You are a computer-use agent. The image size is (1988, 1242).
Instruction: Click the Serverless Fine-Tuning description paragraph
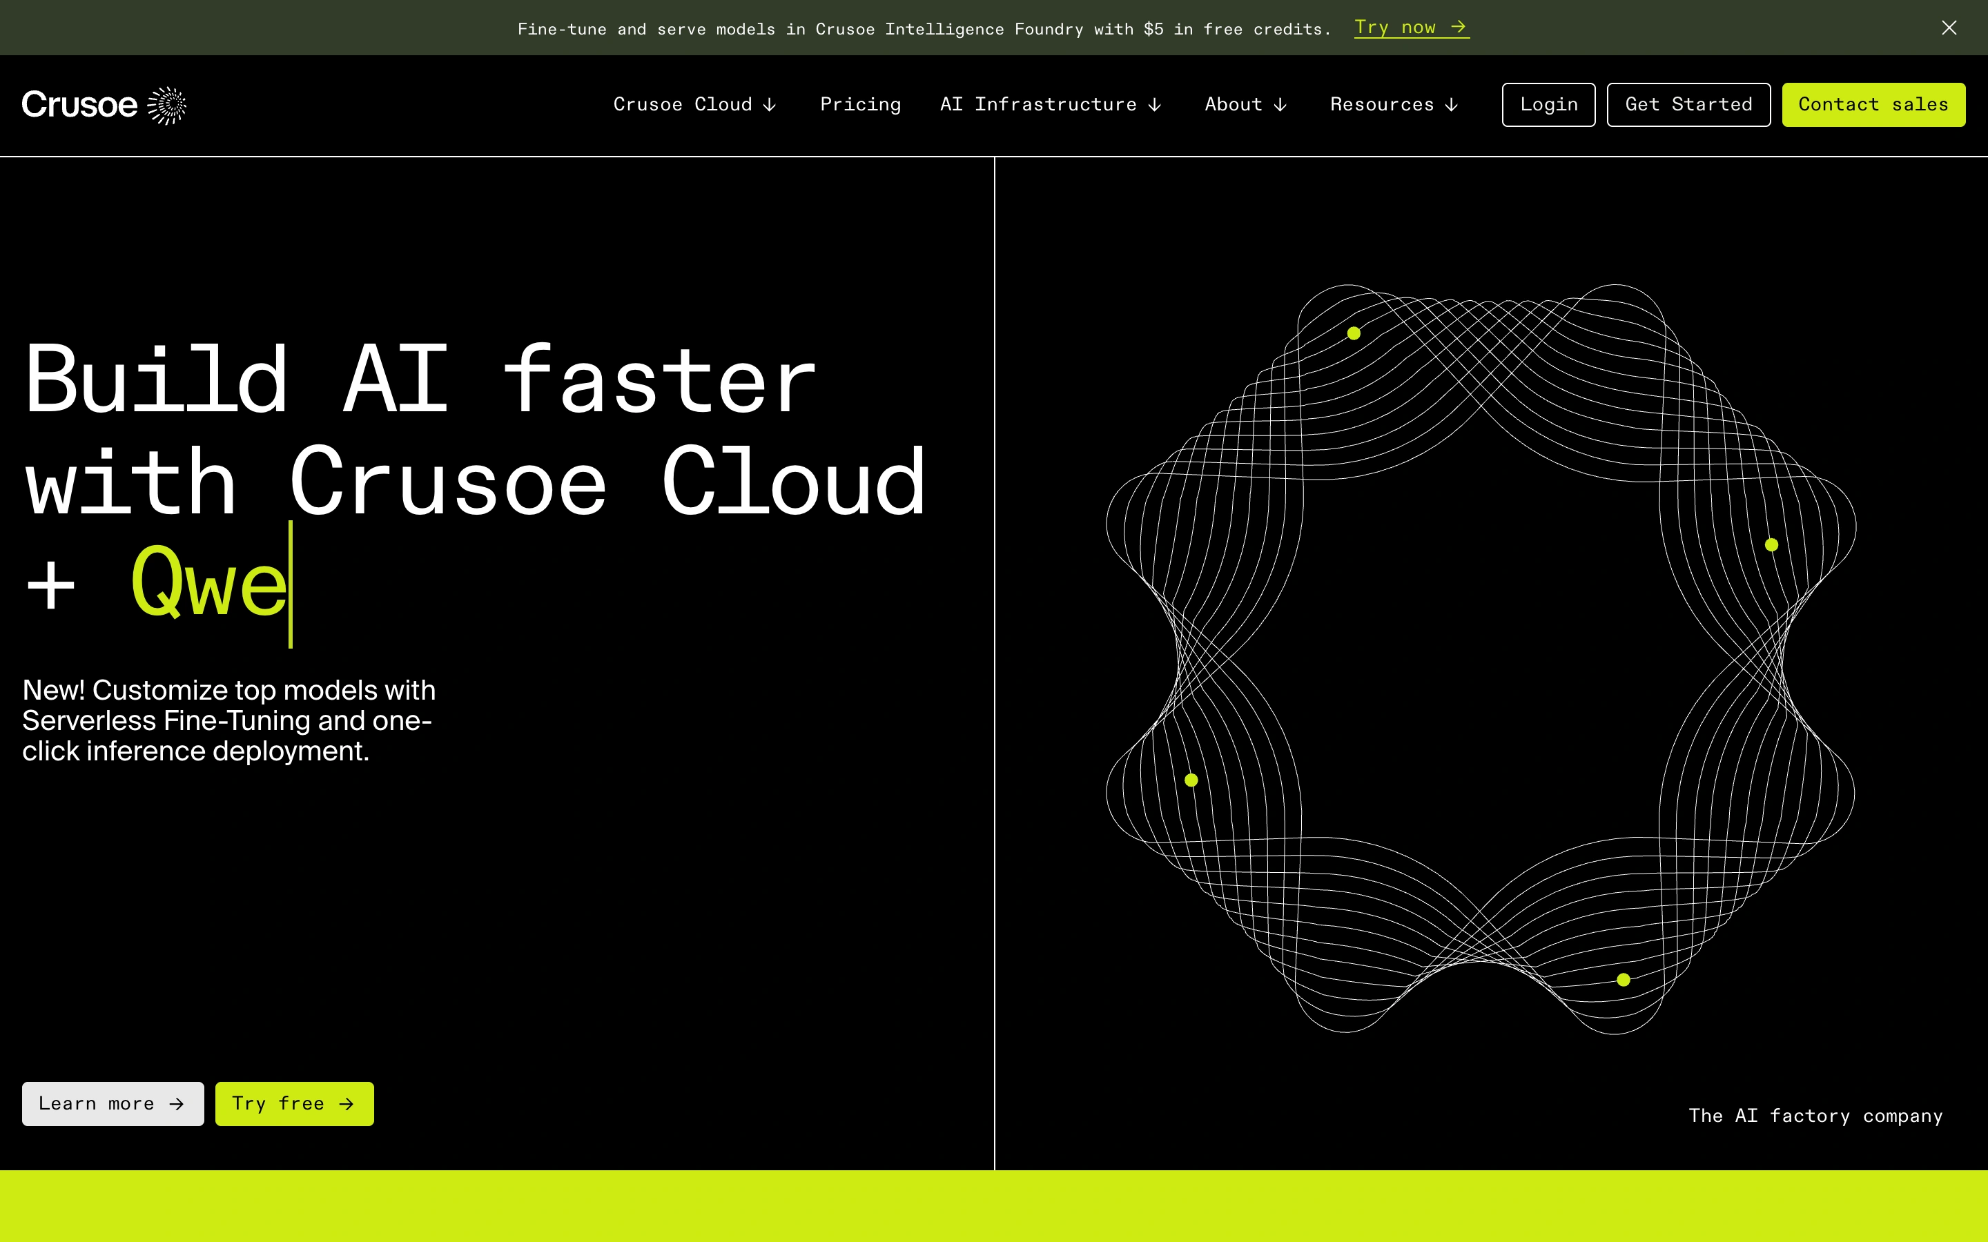point(229,720)
